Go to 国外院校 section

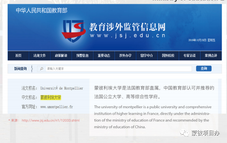[x=168, y=56]
